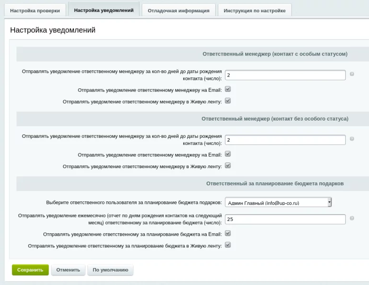This screenshot has width=369, height=285.
Task: Switch to Настройка проверки tab
Action: point(35,10)
